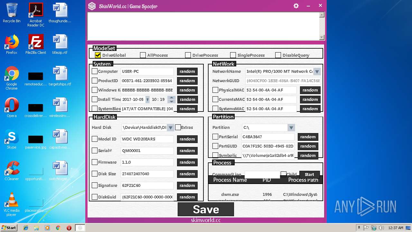Click the Start process button
The image size is (412, 232).
coord(309,174)
